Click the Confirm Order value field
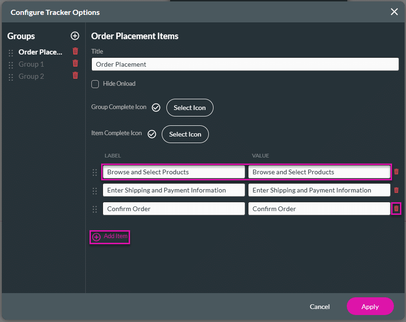 coord(319,209)
